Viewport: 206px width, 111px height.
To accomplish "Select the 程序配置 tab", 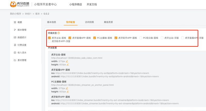I will pyautogui.click(x=71, y=22).
